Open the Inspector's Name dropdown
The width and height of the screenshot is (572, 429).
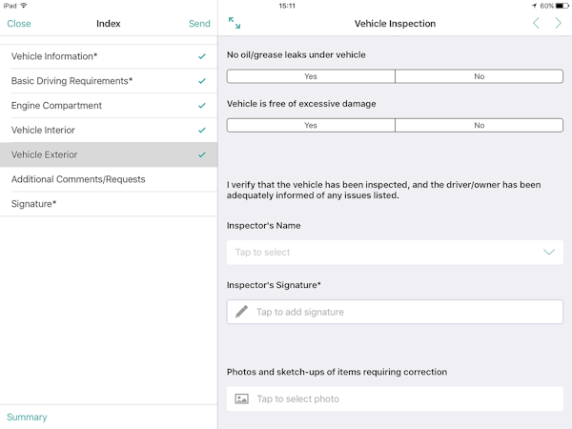(381, 253)
